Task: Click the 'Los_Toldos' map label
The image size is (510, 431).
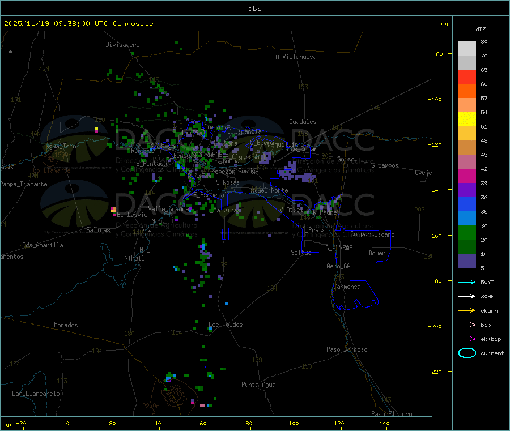Action: coord(226,325)
